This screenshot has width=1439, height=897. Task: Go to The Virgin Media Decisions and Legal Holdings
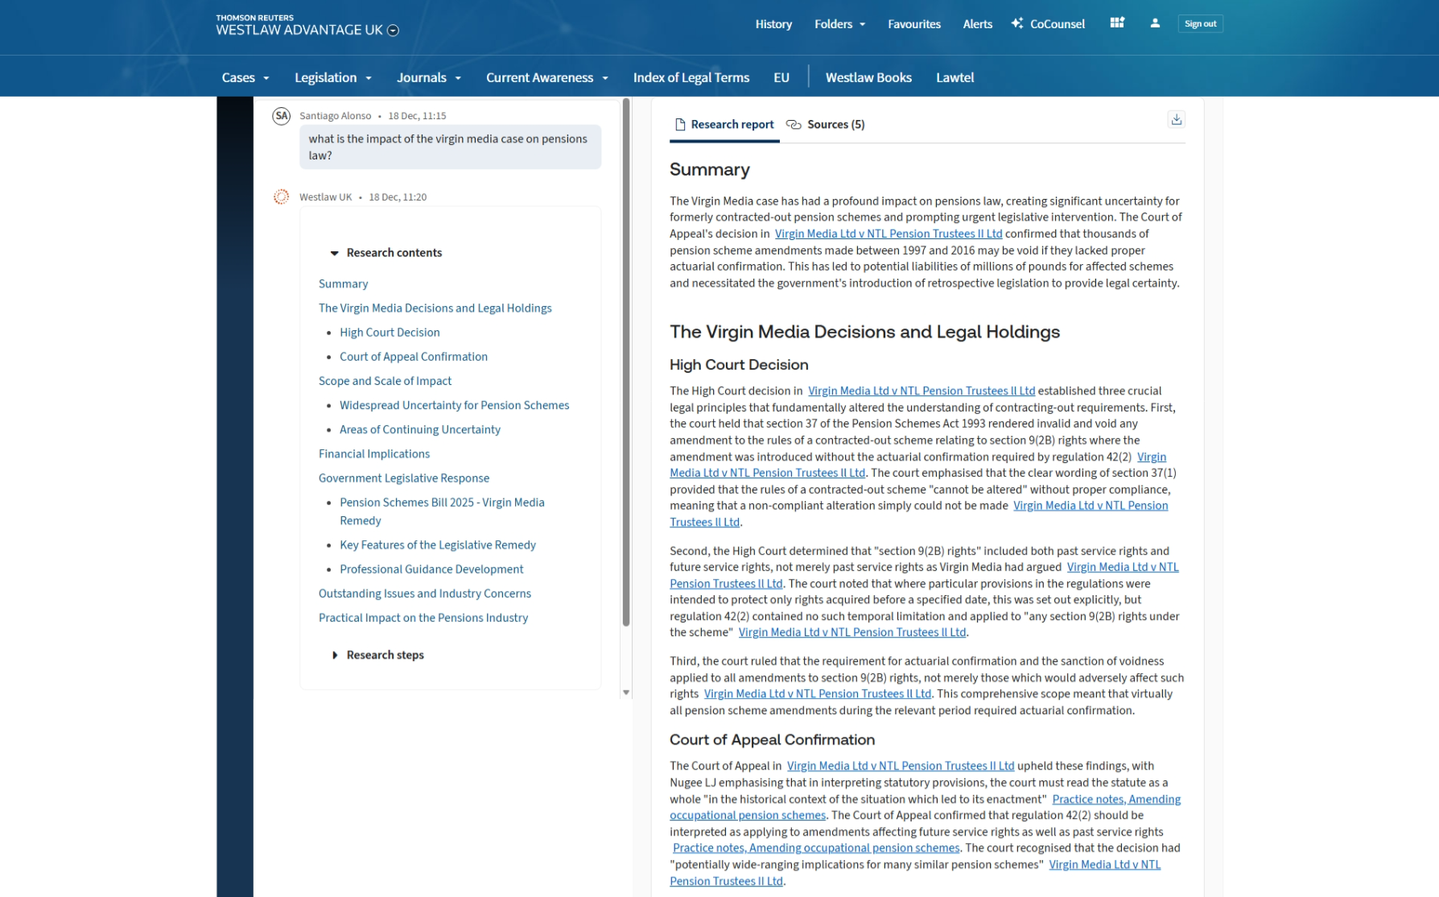(435, 308)
